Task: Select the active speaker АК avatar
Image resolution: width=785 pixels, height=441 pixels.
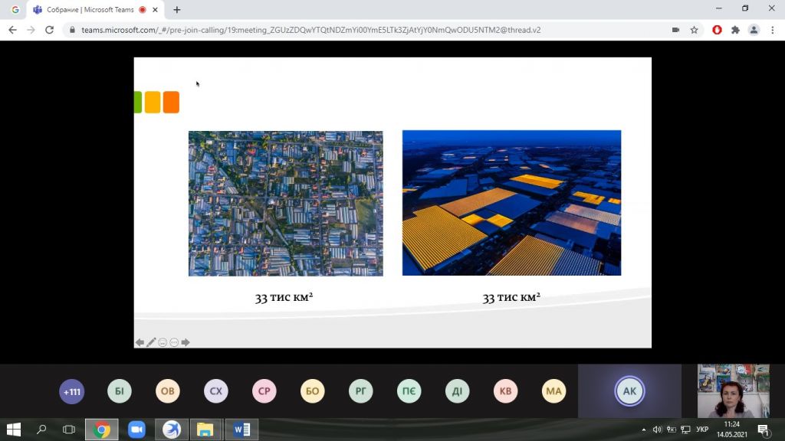Action: [629, 391]
